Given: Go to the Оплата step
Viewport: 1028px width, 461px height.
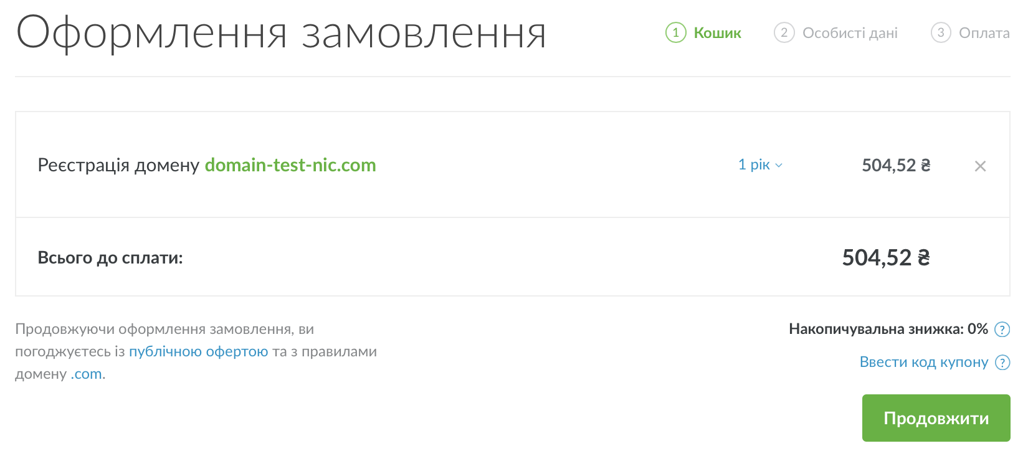Looking at the screenshot, I should pyautogui.click(x=984, y=33).
